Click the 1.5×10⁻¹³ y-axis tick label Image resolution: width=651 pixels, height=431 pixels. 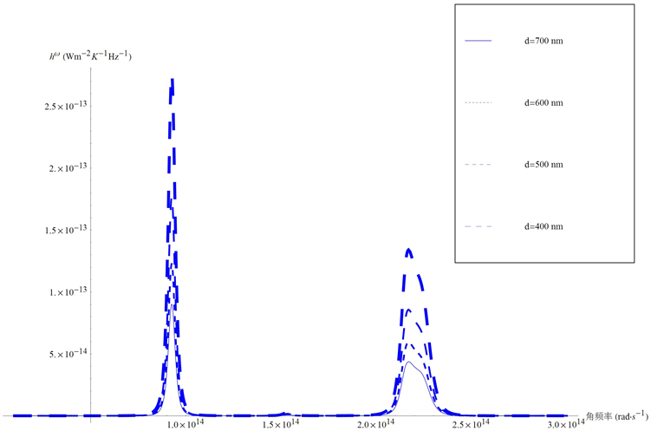pyautogui.click(x=68, y=230)
